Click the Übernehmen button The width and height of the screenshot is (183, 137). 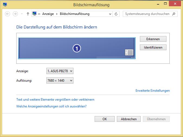(x=156, y=119)
